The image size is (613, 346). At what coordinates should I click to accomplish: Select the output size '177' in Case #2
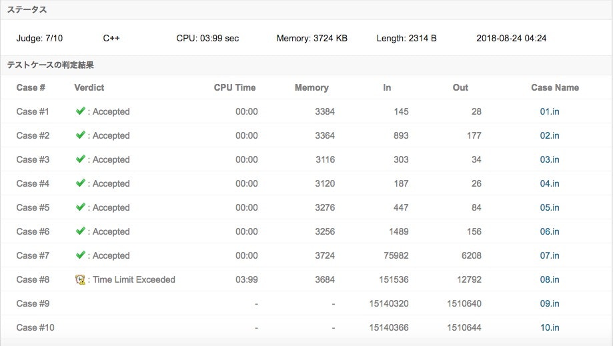click(474, 135)
